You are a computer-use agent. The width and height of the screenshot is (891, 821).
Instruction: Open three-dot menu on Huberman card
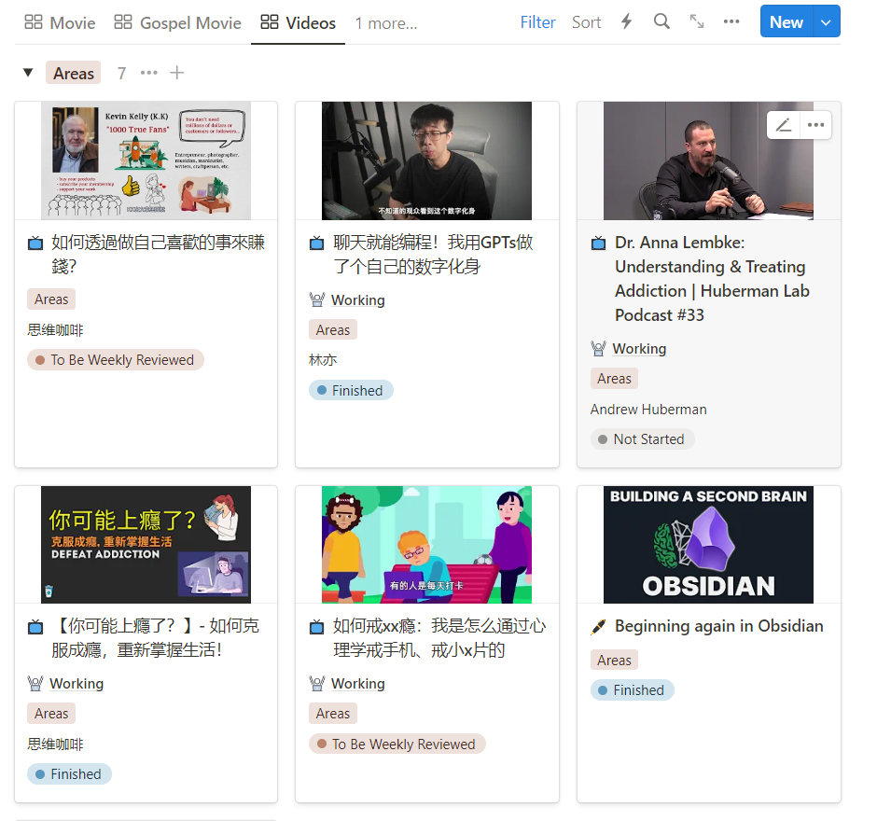(815, 125)
